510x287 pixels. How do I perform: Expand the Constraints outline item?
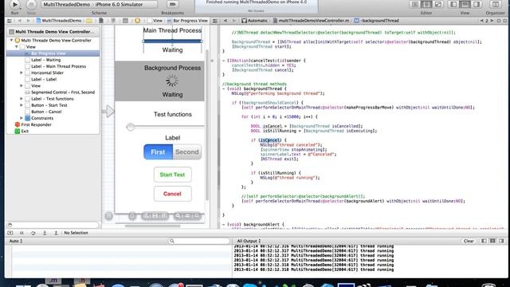pyautogui.click(x=22, y=118)
